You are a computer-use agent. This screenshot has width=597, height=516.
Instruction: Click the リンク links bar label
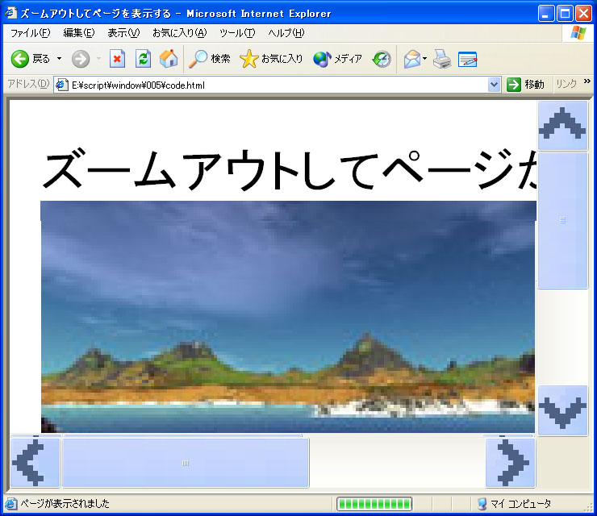566,84
